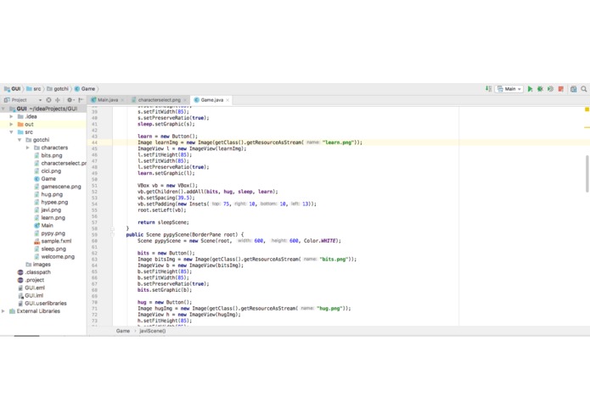Select gamescene.png in the tree
Viewport: 590px width, 419px height.
(x=61, y=187)
